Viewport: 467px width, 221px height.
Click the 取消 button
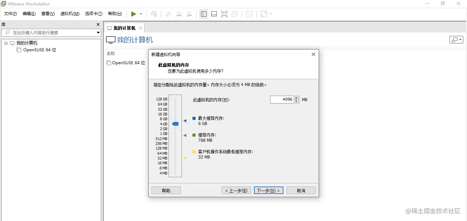301,190
